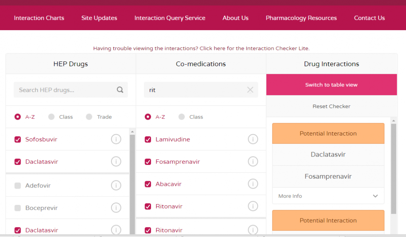Show info for Abacavir

pos(253,184)
